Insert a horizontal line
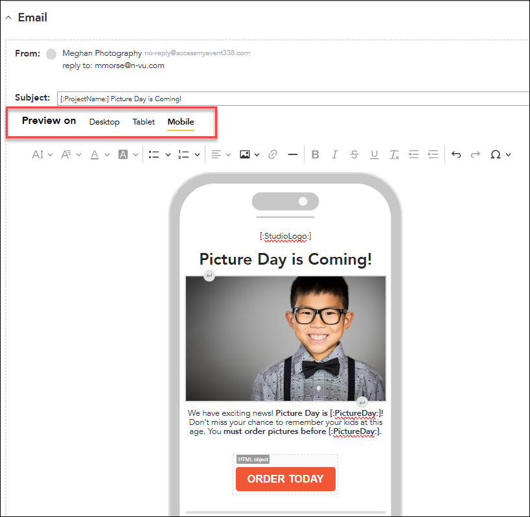This screenshot has width=530, height=517. (293, 154)
